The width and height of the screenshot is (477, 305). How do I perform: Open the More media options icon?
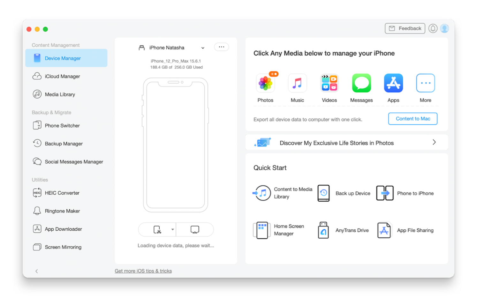click(425, 83)
